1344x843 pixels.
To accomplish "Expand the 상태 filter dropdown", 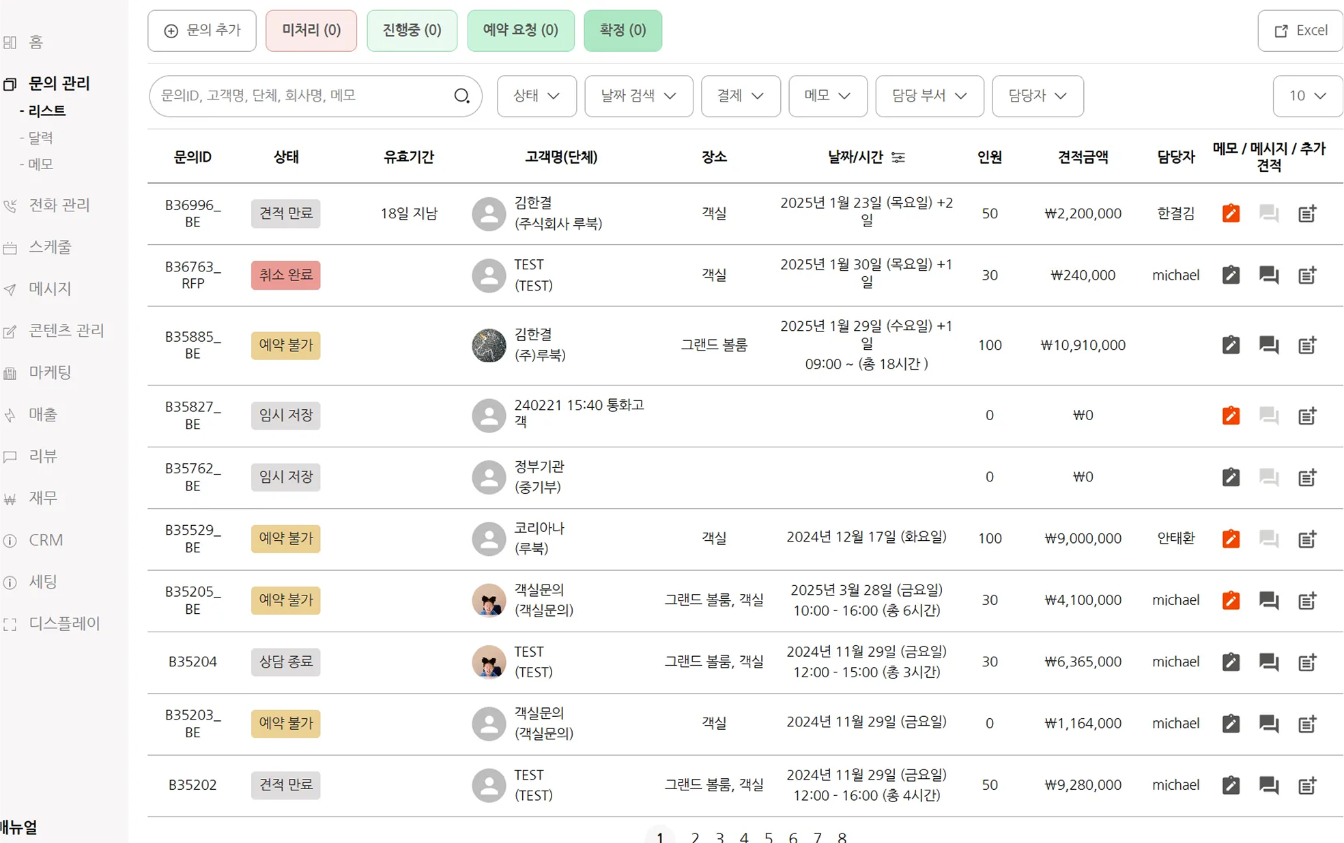I will (536, 96).
